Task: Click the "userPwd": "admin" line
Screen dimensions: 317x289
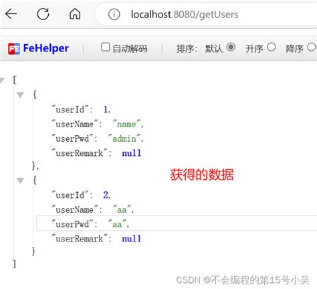Action: pos(98,138)
